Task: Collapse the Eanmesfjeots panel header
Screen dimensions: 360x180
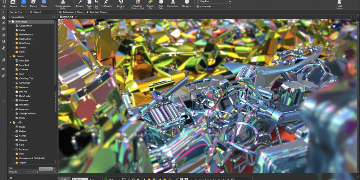Action: coord(9,17)
